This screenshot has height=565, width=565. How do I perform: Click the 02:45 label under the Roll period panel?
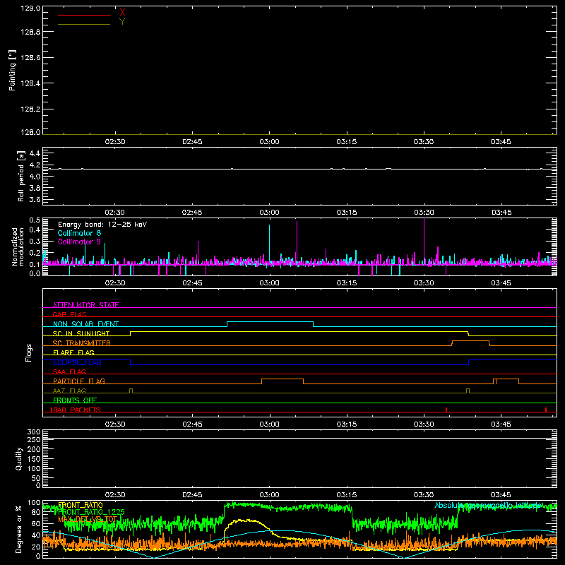[x=192, y=213]
